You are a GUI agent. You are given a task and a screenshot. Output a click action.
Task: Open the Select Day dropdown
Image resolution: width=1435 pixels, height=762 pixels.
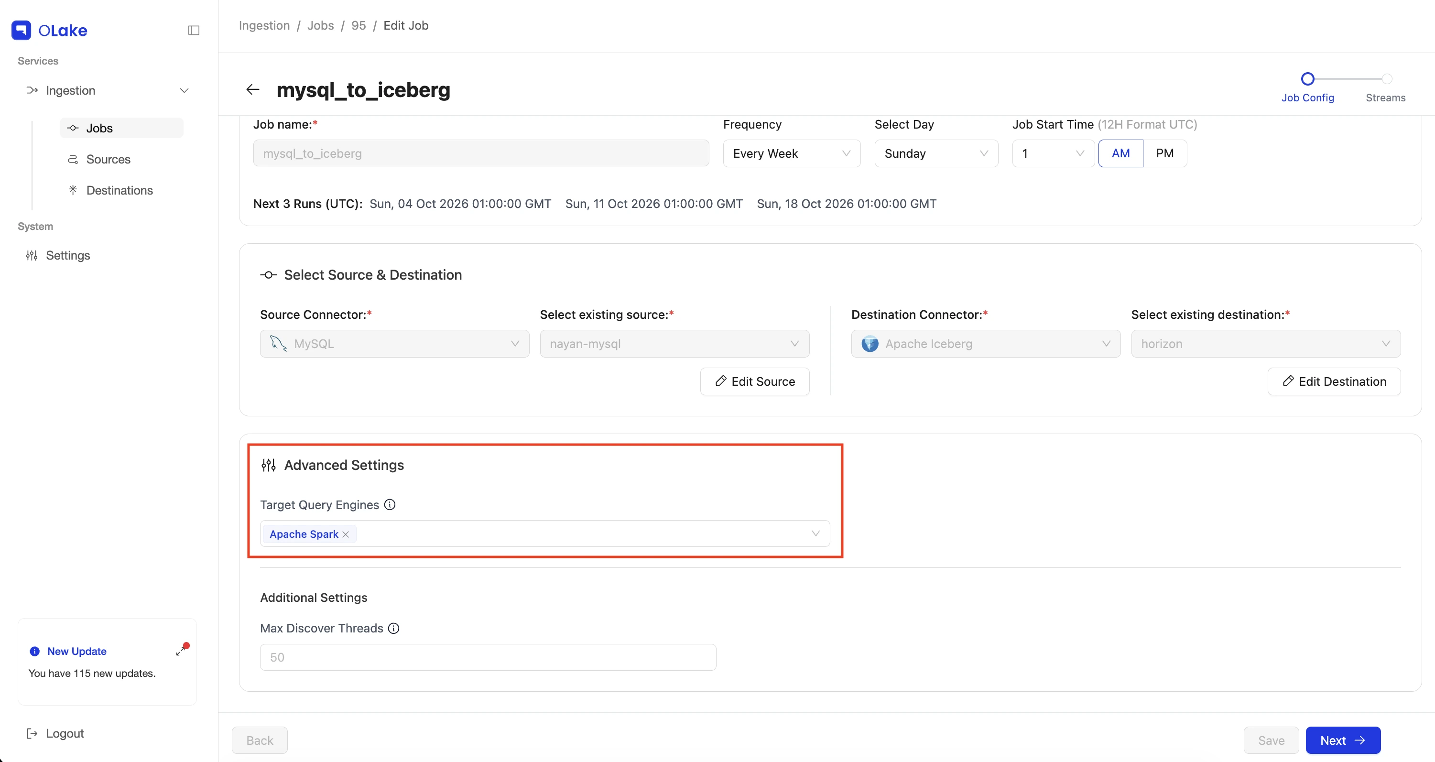click(936, 153)
